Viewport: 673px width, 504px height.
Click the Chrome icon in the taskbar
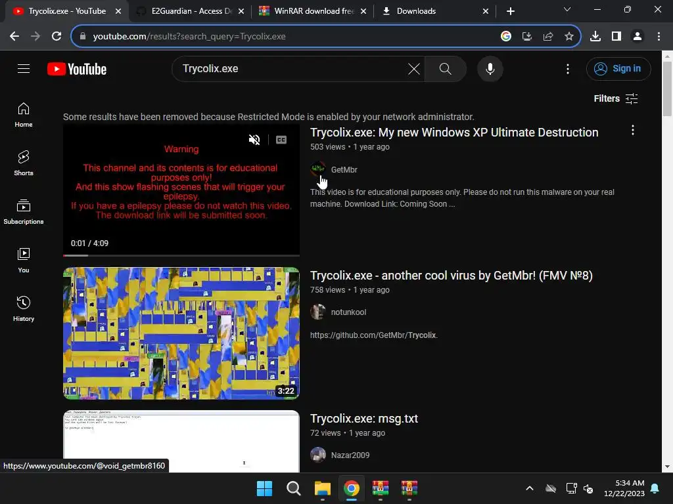point(352,488)
